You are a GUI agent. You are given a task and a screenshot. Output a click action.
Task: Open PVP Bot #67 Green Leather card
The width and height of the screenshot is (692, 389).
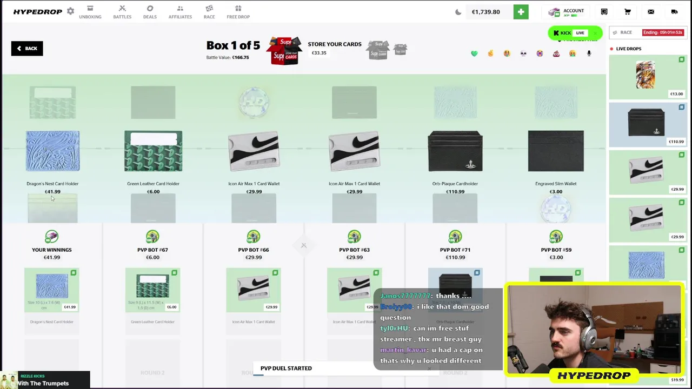tap(152, 290)
